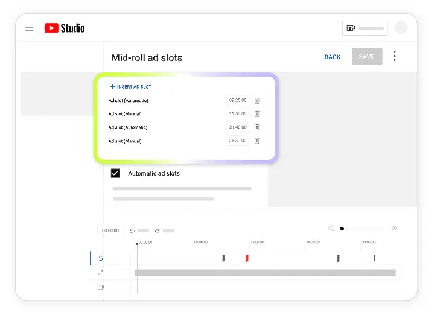440x321 pixels.
Task: Click the undo arrow in the timeline toolbar
Action: point(132,230)
